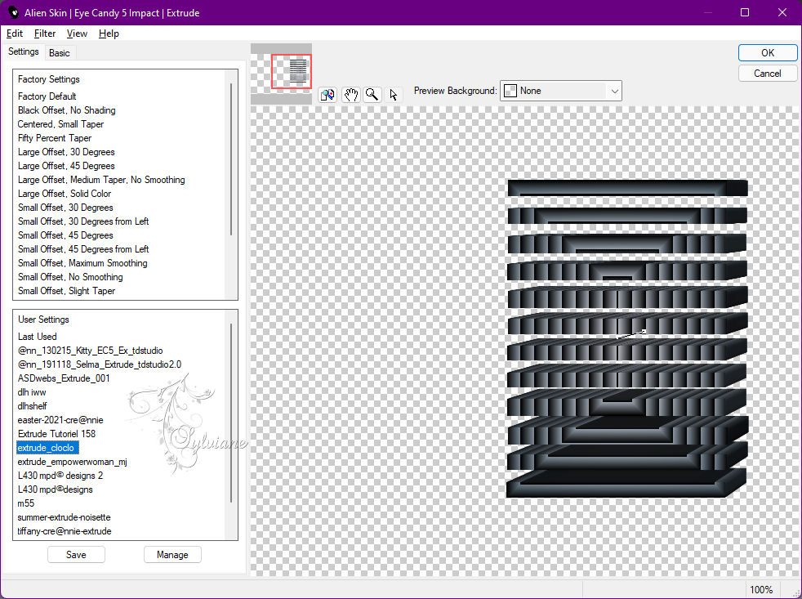Viewport: 802px width, 599px height.
Task: Select the arrow pointer tool
Action: click(x=394, y=95)
